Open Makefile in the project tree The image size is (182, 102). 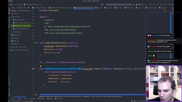[x=15, y=44]
